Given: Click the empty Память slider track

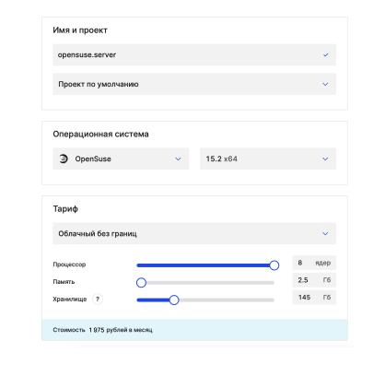Looking at the screenshot, I should 210,283.
